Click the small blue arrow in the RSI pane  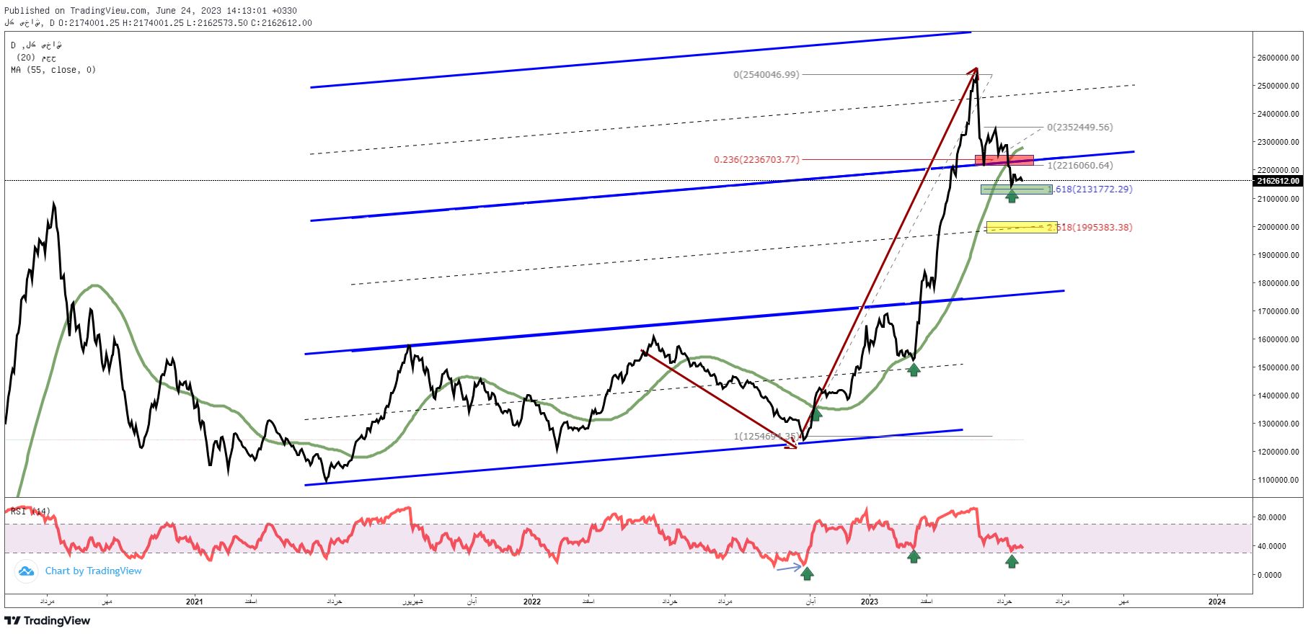tap(789, 568)
